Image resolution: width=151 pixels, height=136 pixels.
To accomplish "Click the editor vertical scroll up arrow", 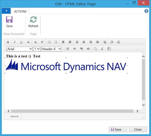I will 143,57.
